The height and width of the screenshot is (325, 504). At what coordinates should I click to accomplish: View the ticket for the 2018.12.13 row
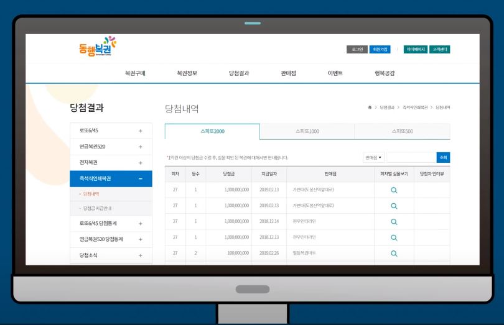394,237
